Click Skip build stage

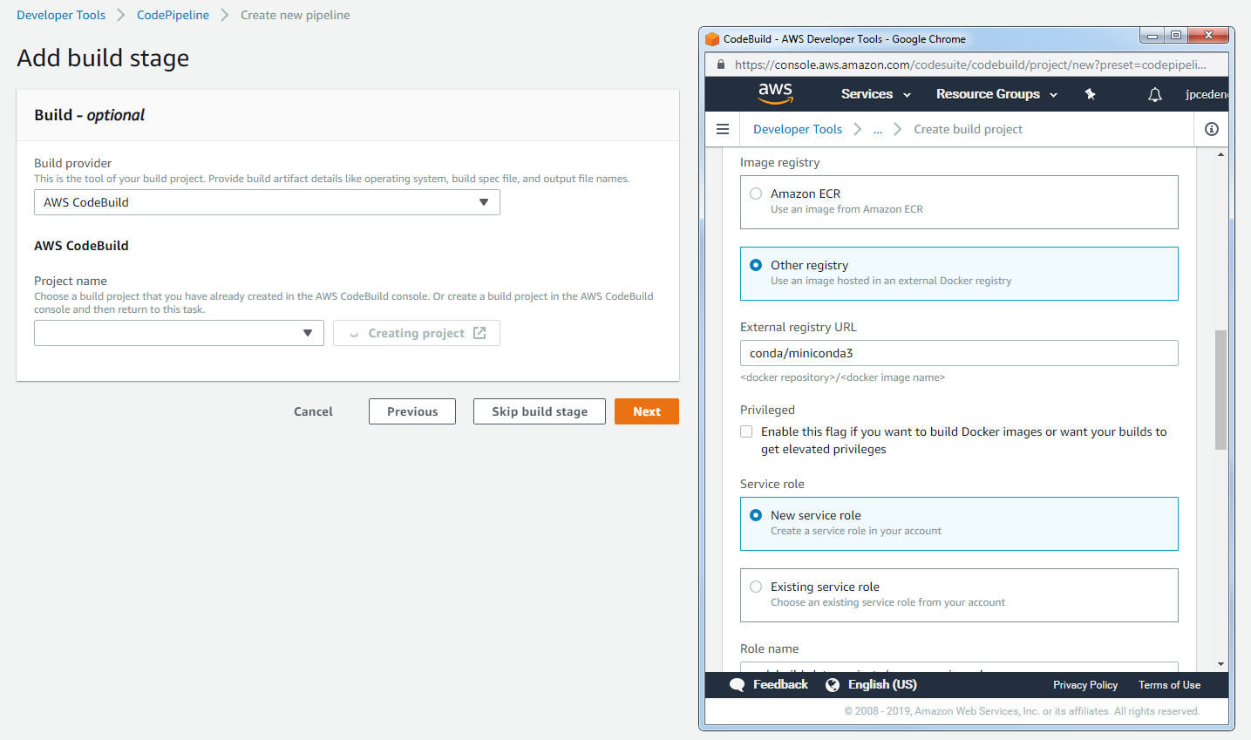point(540,411)
